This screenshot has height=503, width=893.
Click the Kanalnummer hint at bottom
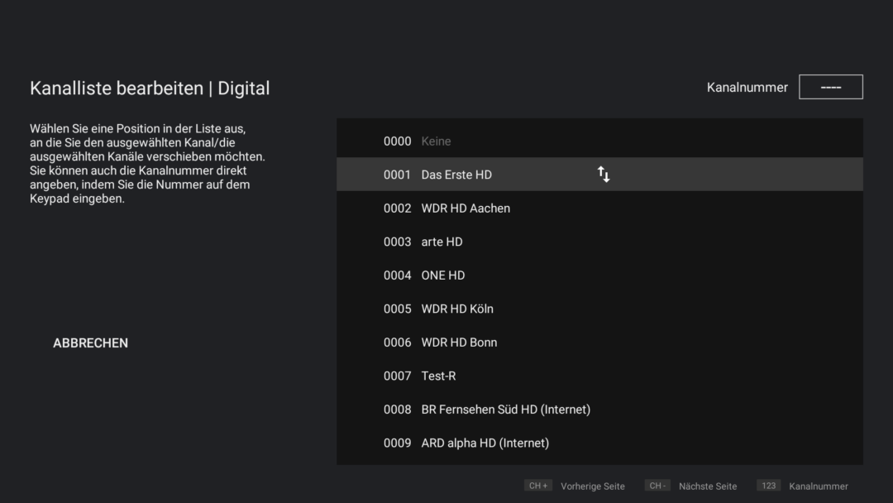(x=818, y=486)
